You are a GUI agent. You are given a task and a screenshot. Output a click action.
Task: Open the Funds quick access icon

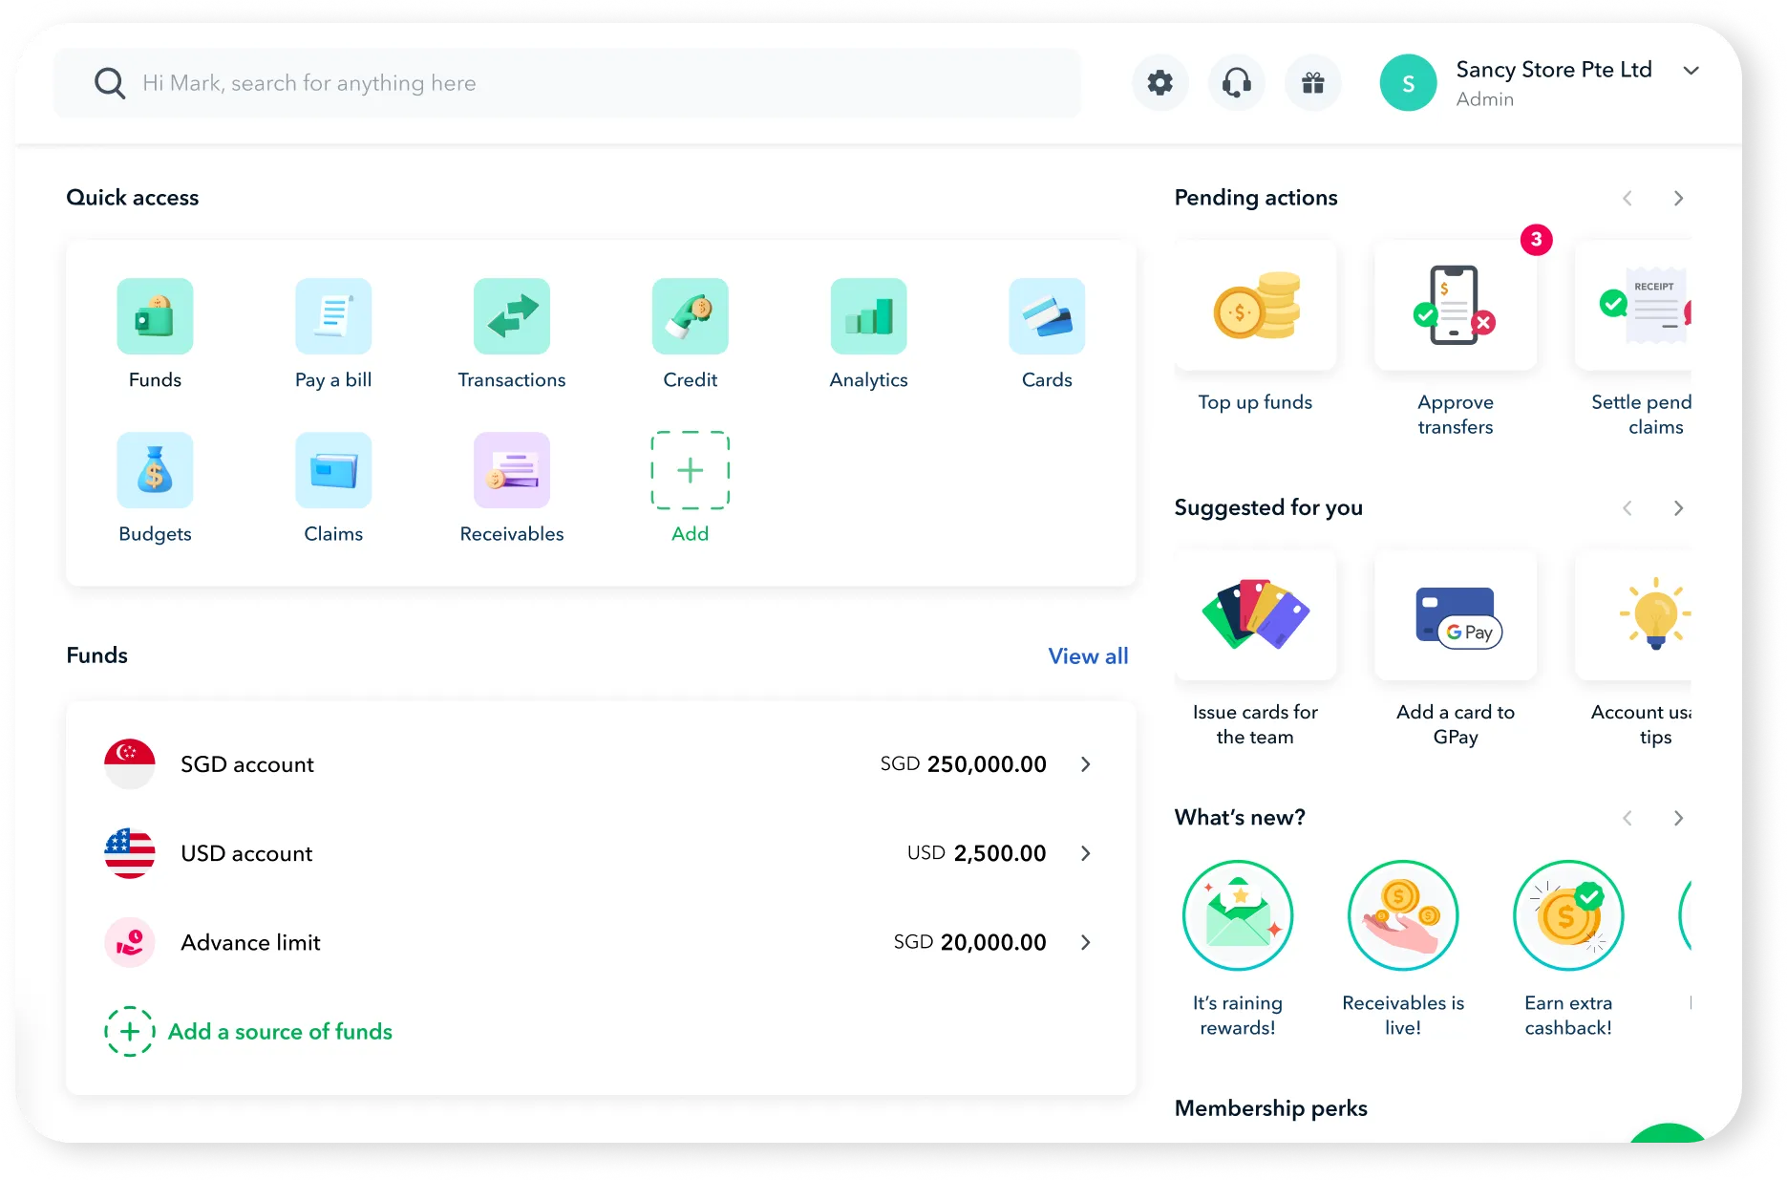click(x=155, y=316)
